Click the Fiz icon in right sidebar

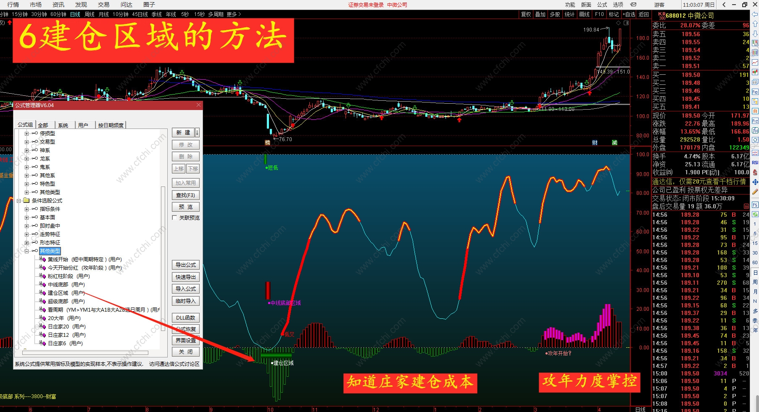coord(755,121)
